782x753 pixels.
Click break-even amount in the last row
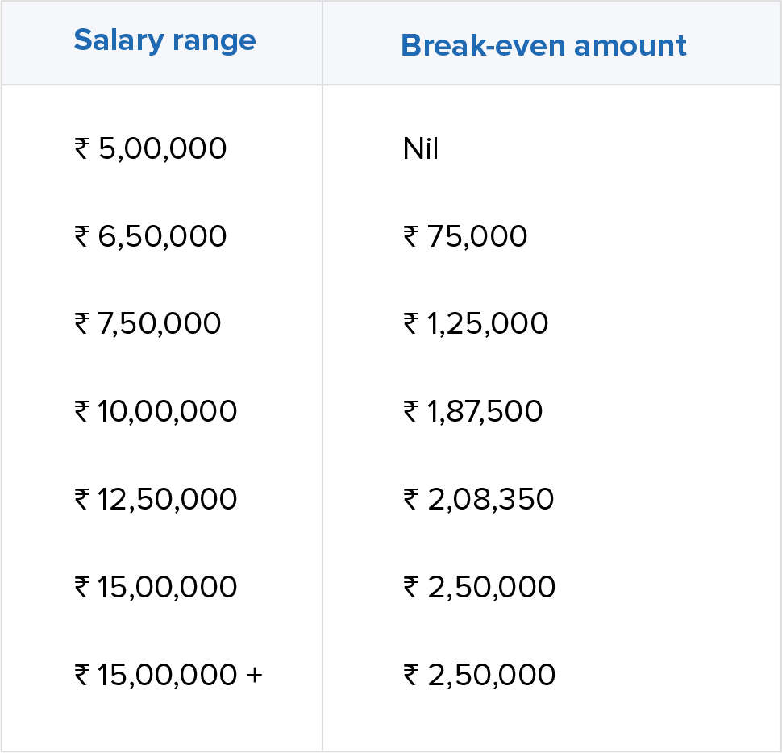[480, 675]
